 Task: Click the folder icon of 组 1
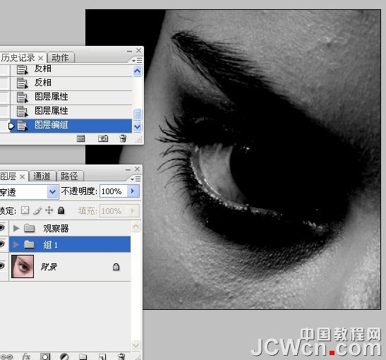(30, 244)
